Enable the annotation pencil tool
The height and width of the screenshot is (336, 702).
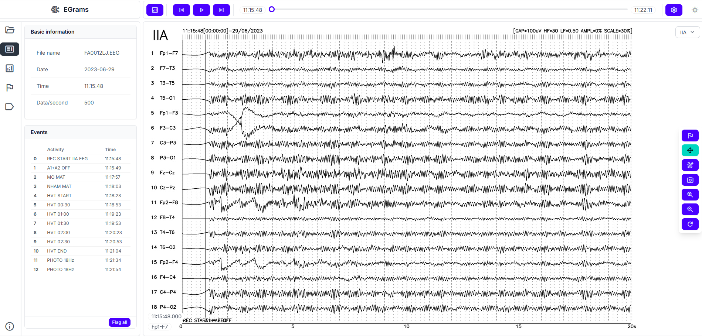pos(690,165)
